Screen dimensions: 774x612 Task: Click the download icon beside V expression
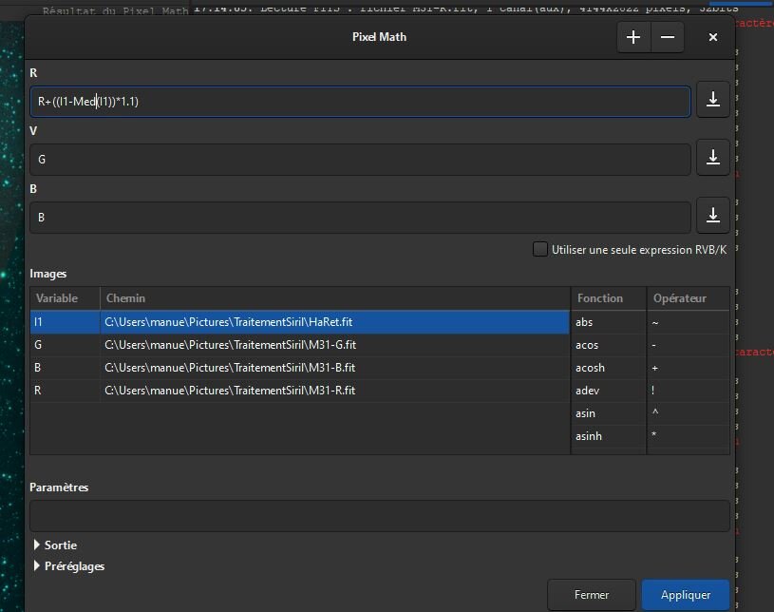click(712, 159)
